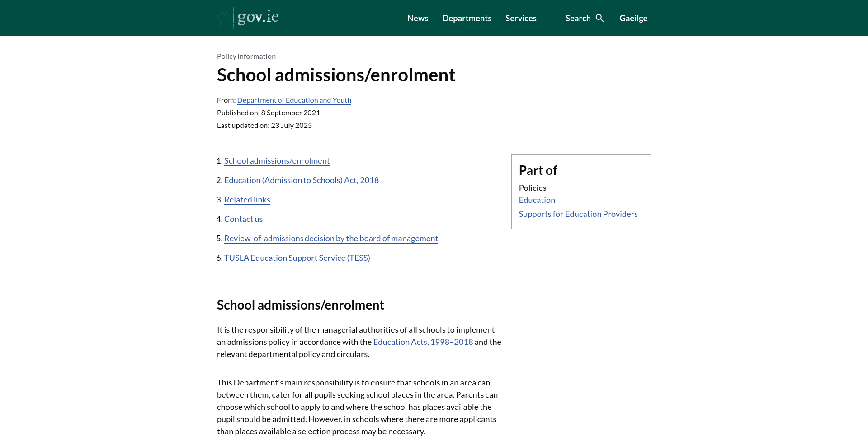Open the Education policy link

[x=537, y=200]
